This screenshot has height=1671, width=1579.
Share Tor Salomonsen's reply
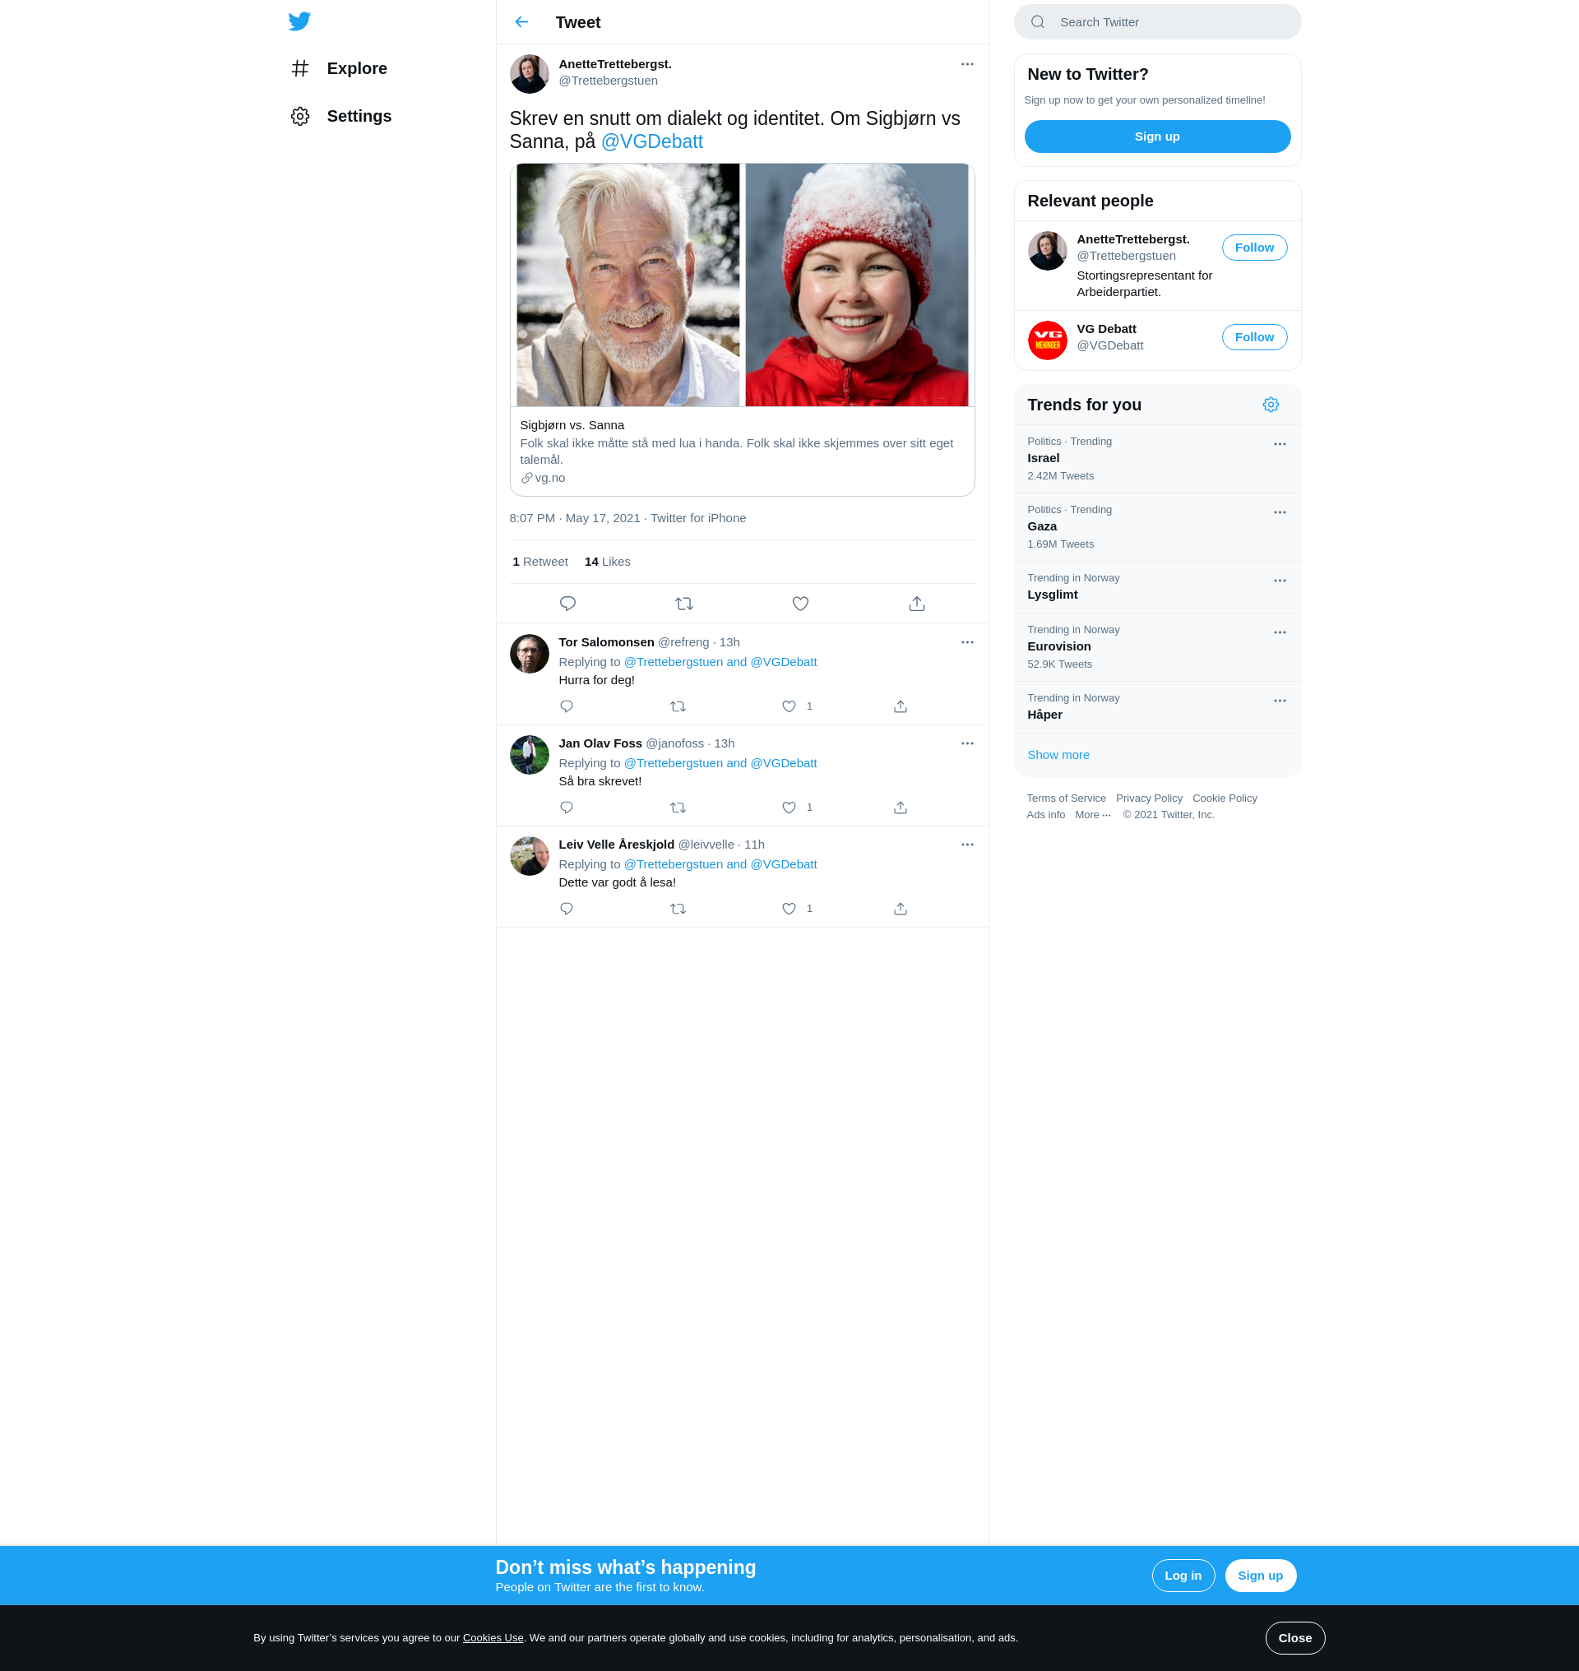tap(901, 706)
